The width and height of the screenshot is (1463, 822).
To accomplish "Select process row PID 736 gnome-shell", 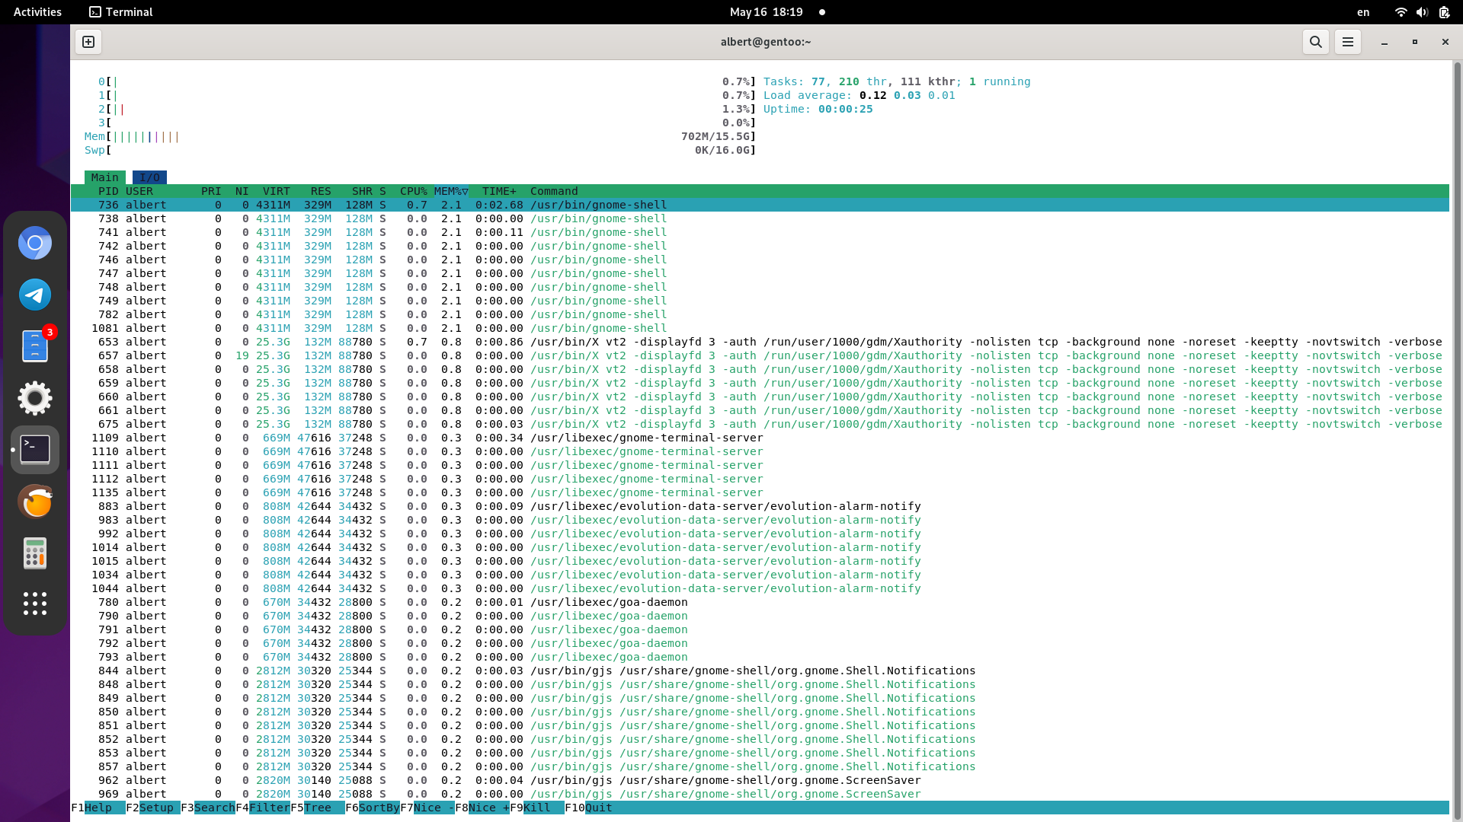I will click(760, 205).
